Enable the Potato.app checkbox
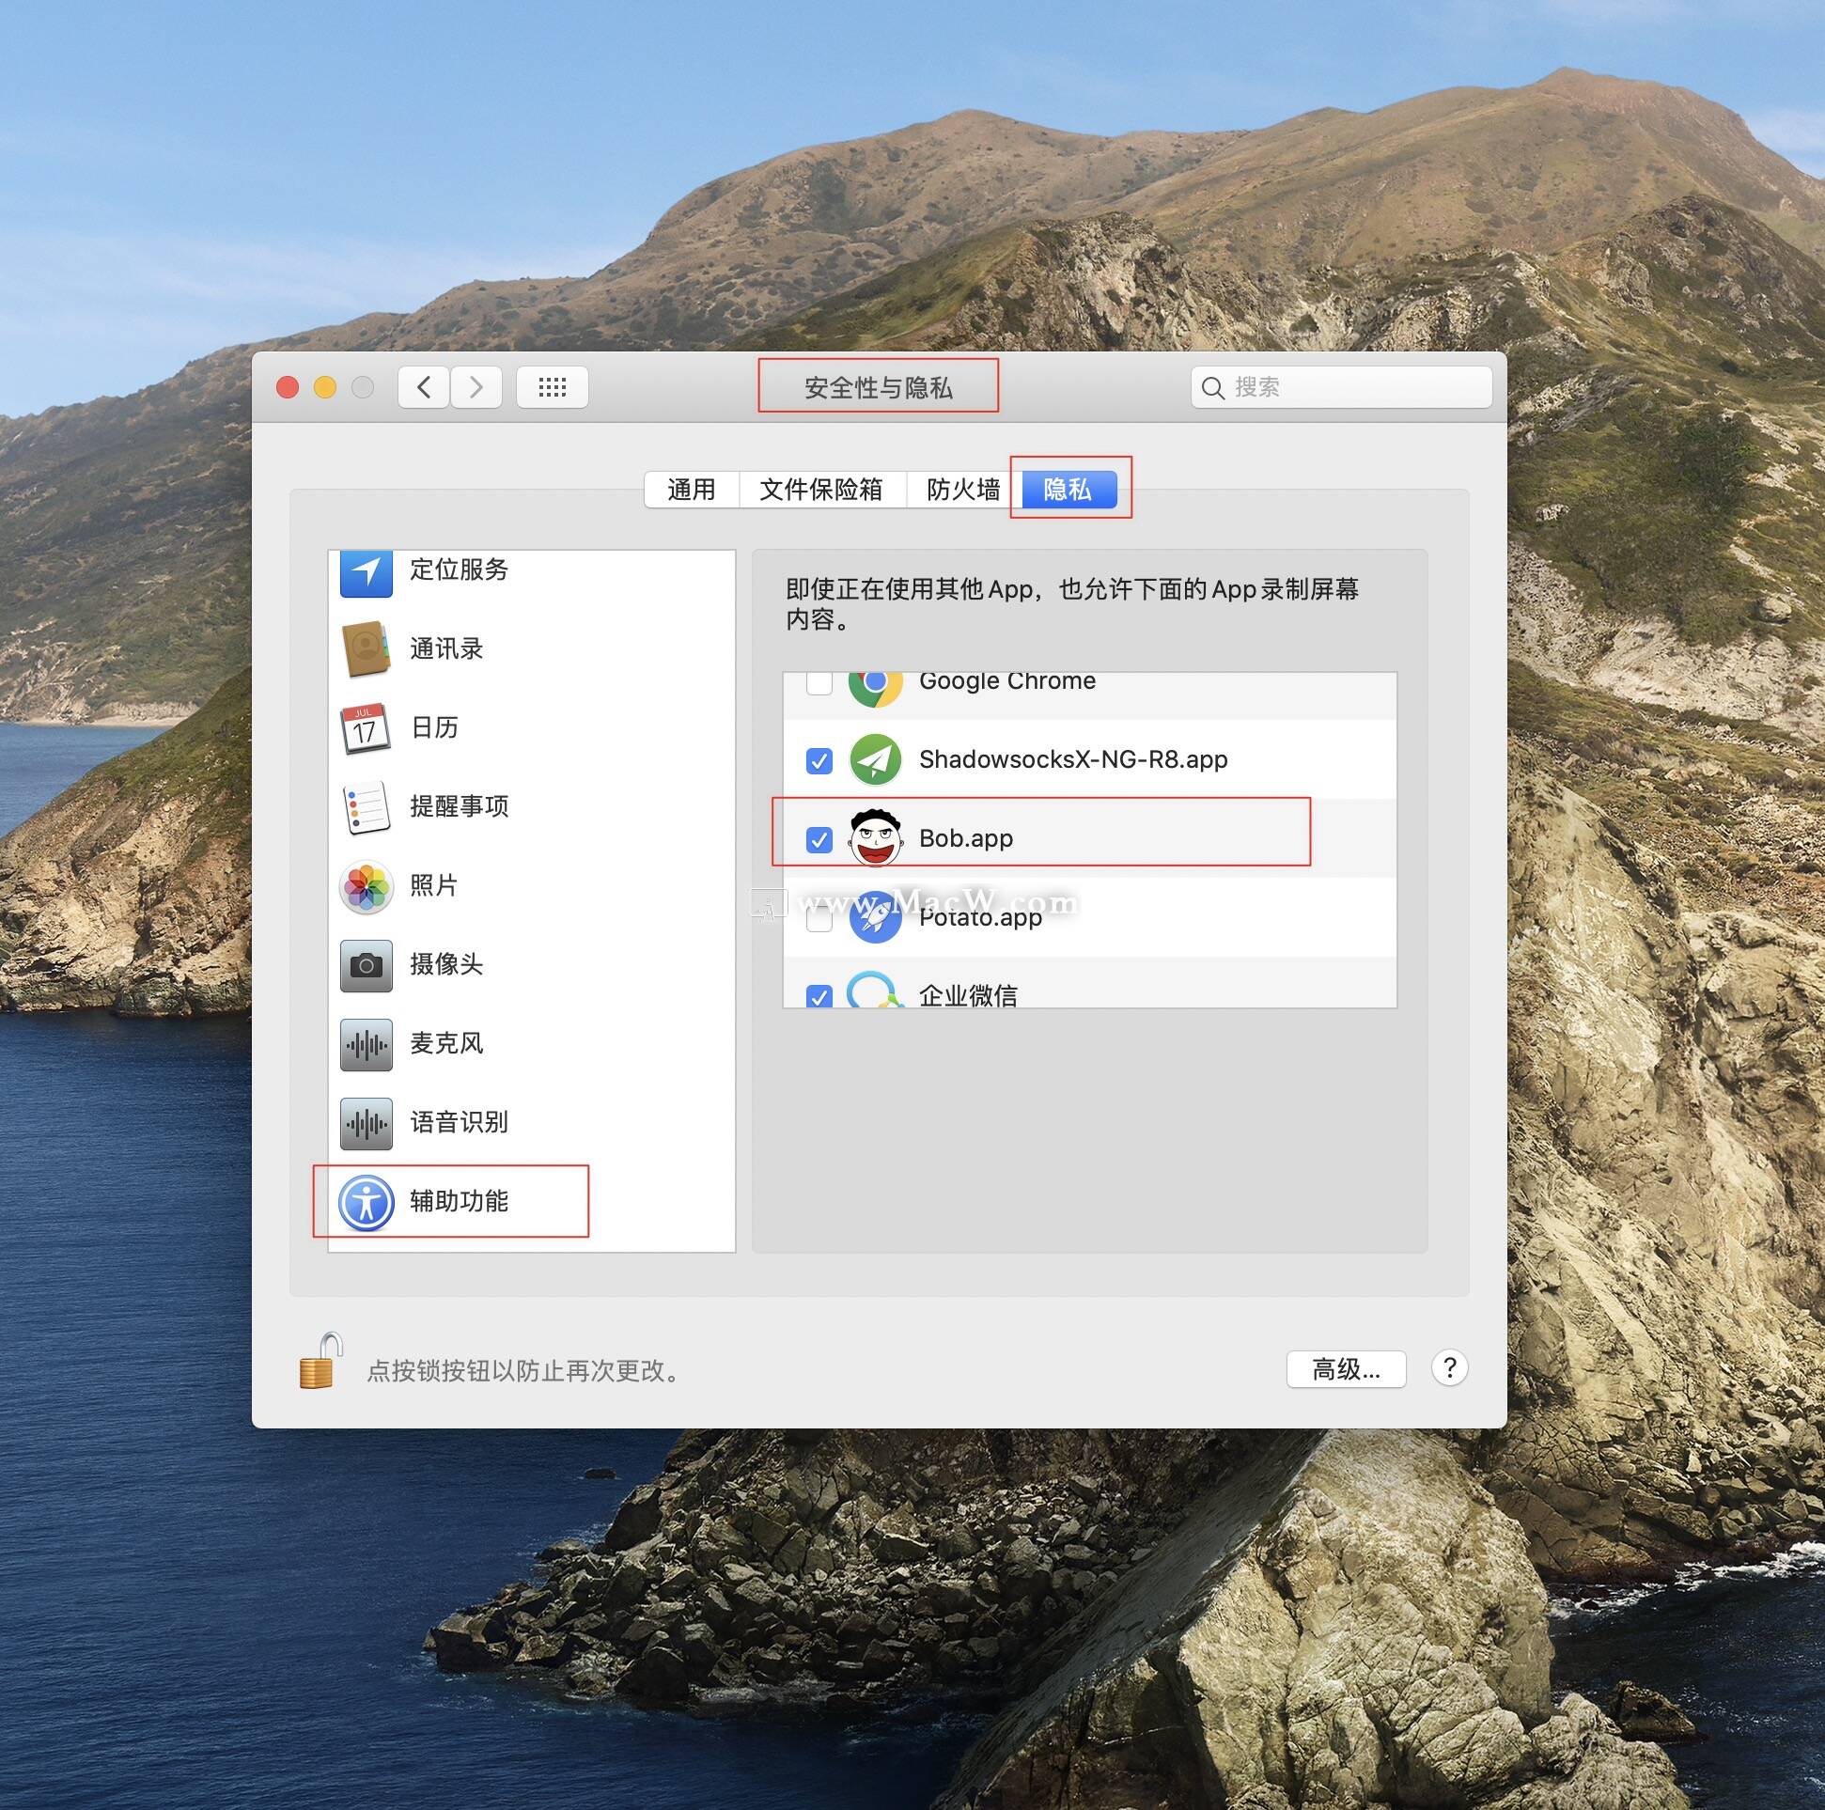 tap(819, 918)
